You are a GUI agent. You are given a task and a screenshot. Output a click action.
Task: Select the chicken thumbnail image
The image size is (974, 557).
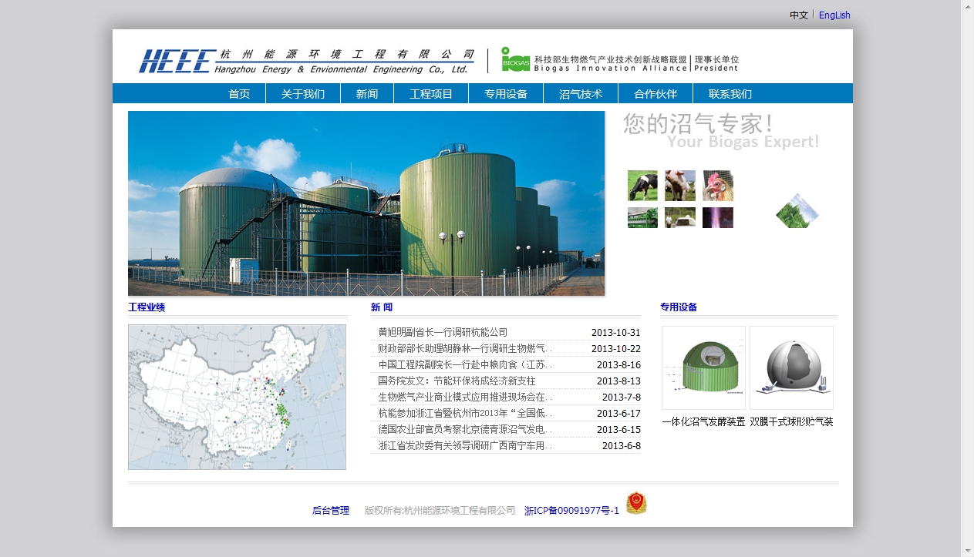pyautogui.click(x=717, y=186)
